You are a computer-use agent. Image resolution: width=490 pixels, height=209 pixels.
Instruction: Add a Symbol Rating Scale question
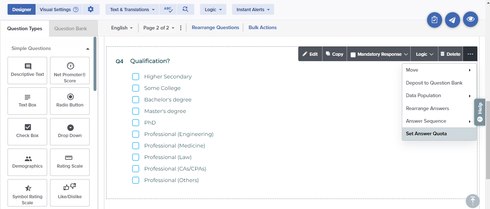[27, 193]
